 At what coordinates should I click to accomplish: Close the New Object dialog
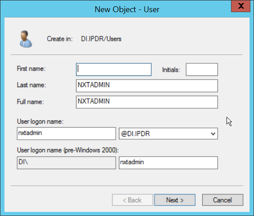[x=241, y=6]
